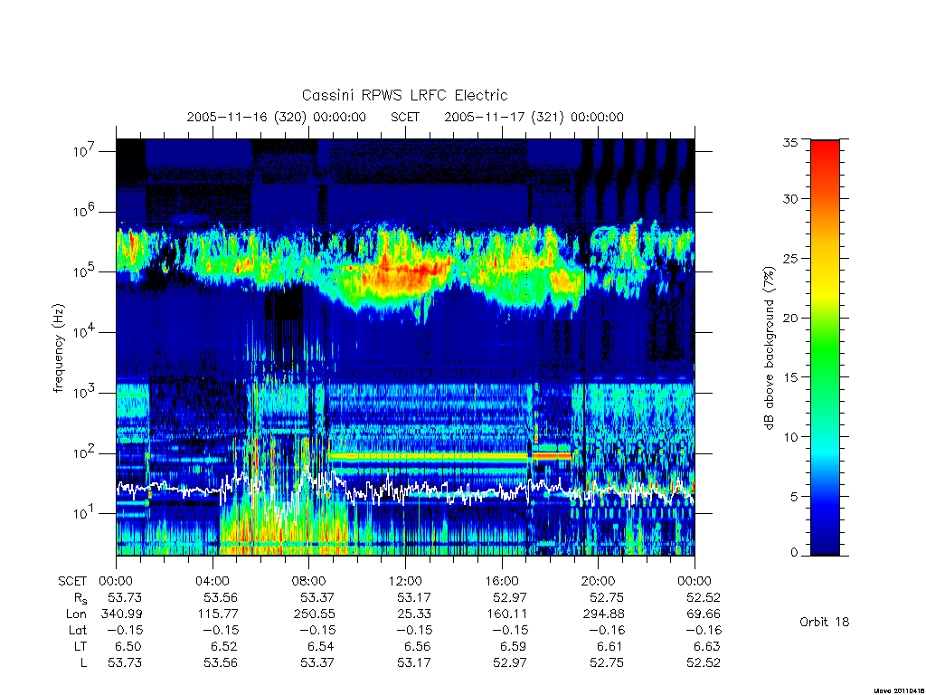Click the Lon value 250.55
This screenshot has width=926, height=695.
point(314,614)
